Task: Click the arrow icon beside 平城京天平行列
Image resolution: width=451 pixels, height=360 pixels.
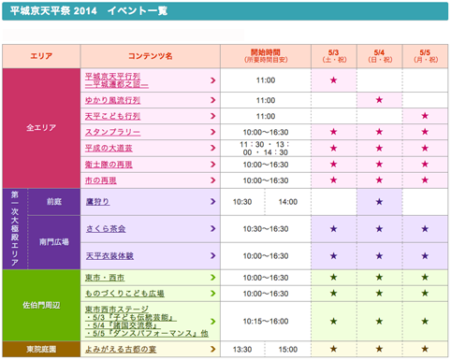Action: 213,80
